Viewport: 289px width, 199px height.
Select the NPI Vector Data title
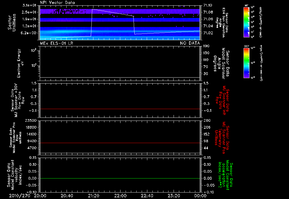(57, 3)
